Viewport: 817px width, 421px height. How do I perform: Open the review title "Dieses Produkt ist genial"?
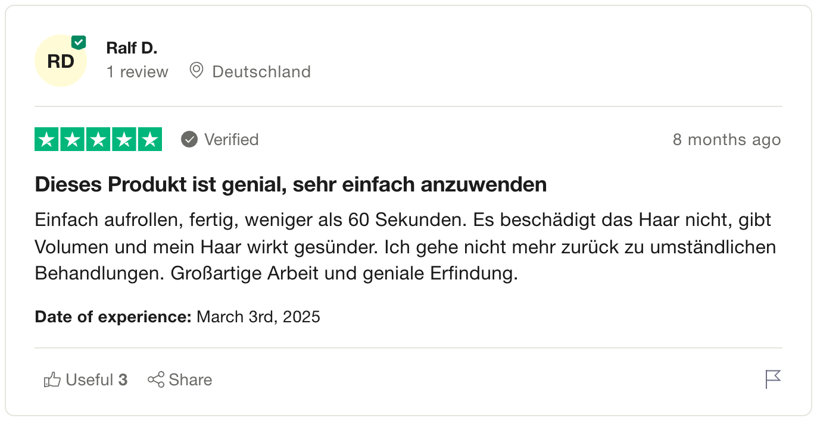[x=291, y=185]
